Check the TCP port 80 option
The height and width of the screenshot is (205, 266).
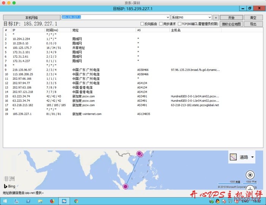coord(179,24)
